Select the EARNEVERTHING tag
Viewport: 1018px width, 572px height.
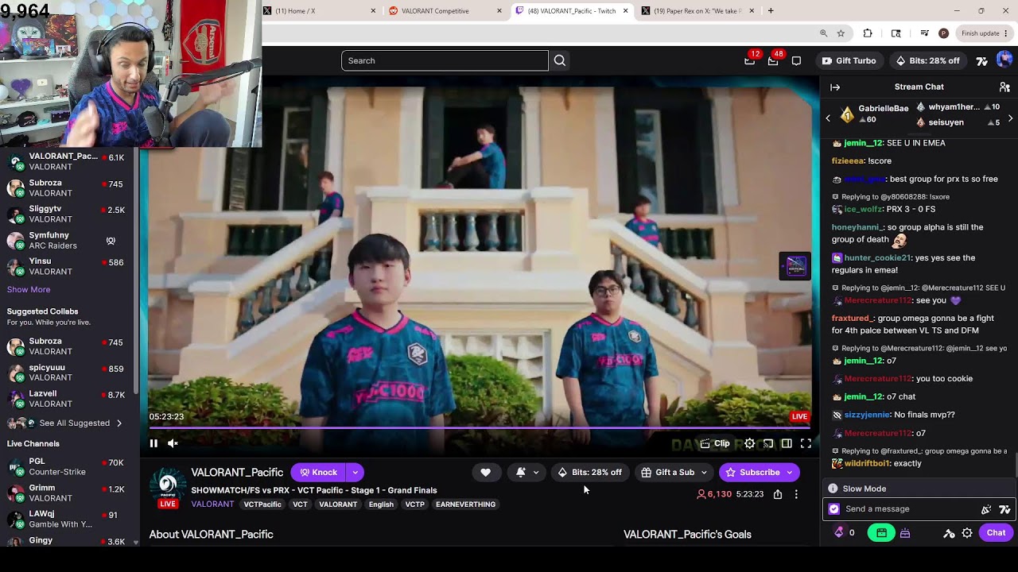point(465,504)
